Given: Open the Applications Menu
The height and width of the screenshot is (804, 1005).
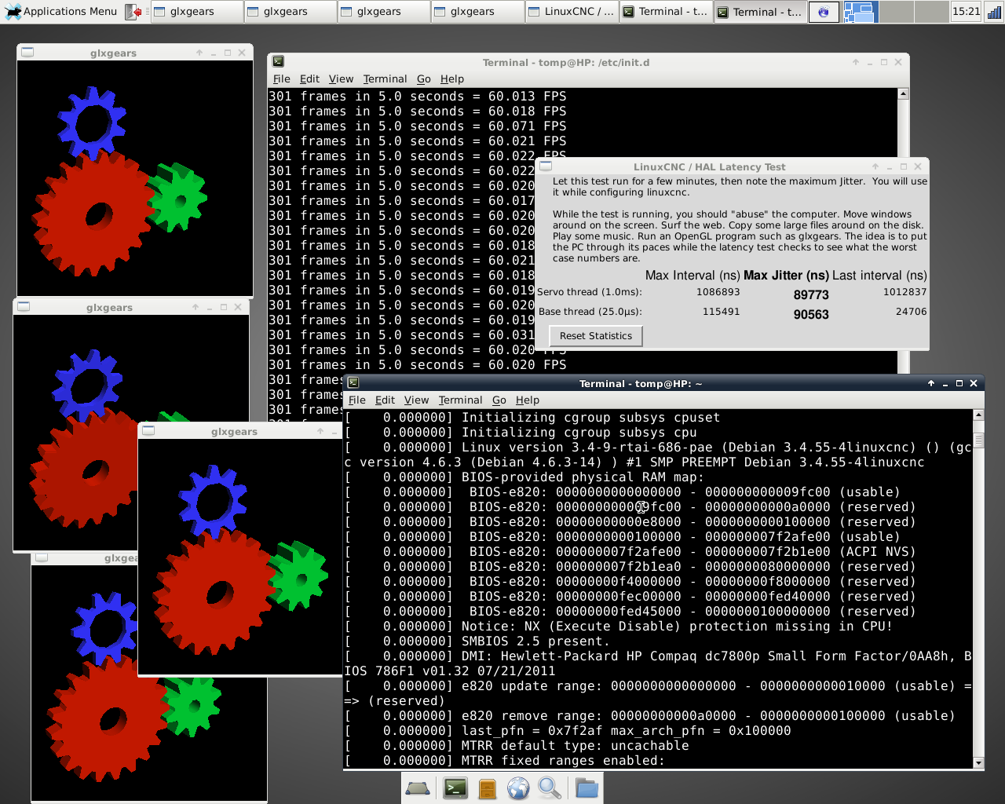Looking at the screenshot, I should tap(61, 12).
